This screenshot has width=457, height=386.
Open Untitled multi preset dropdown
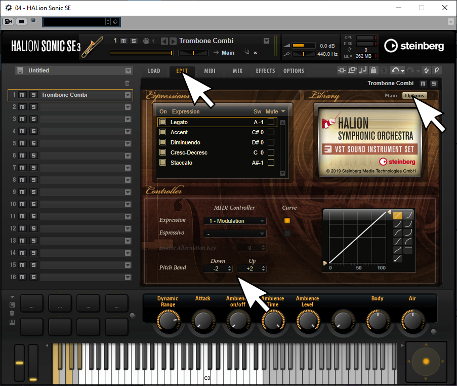point(128,70)
